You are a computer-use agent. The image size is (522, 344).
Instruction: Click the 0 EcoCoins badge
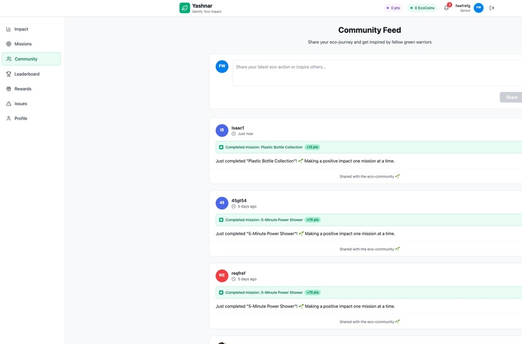(422, 8)
